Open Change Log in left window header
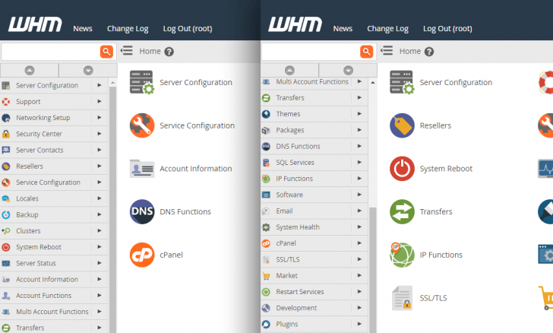 point(128,29)
